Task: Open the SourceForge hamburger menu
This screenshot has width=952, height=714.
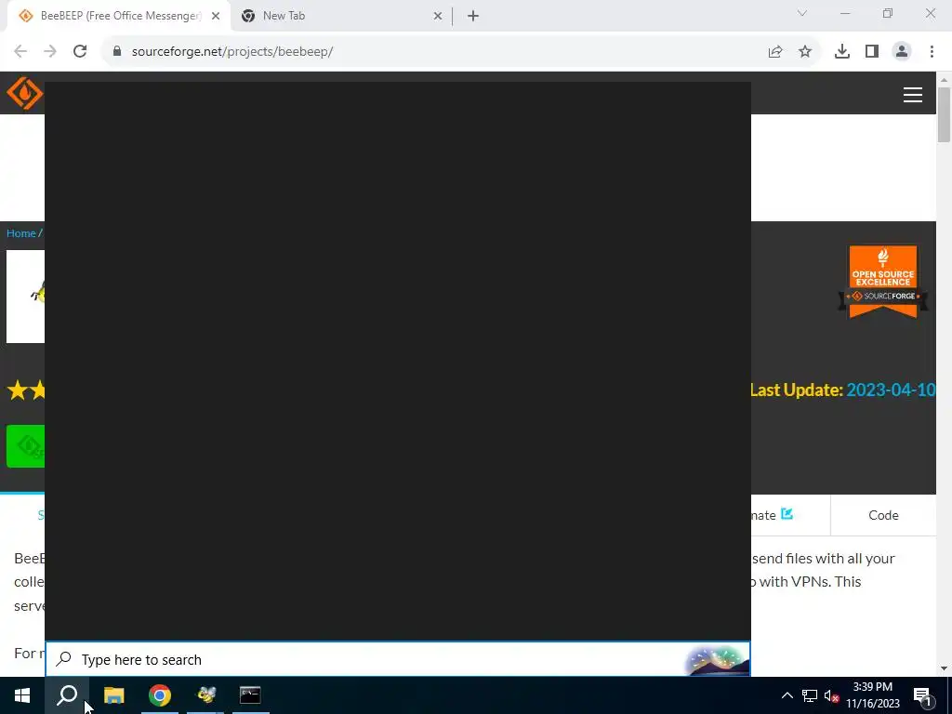Action: pyautogui.click(x=913, y=95)
